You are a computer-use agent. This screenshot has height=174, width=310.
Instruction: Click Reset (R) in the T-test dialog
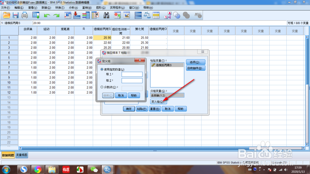(x=155, y=109)
